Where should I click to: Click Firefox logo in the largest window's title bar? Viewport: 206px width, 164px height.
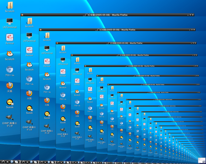pos(22,15)
